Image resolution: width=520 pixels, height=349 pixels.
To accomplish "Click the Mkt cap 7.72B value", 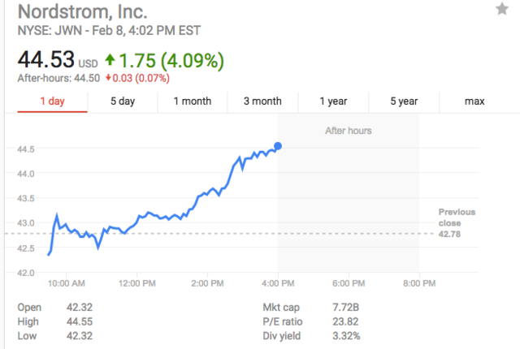I will [346, 308].
